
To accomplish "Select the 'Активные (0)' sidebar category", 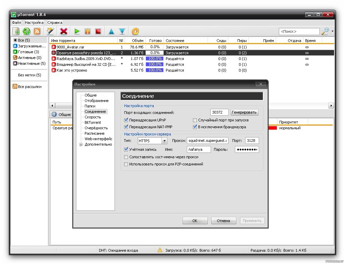I will tap(29, 57).
